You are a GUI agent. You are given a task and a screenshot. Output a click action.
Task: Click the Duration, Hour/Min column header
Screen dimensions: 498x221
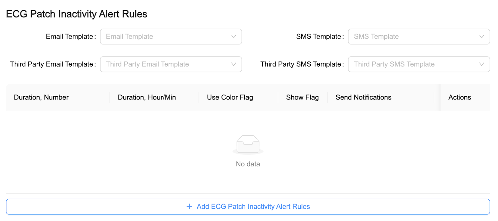147,97
